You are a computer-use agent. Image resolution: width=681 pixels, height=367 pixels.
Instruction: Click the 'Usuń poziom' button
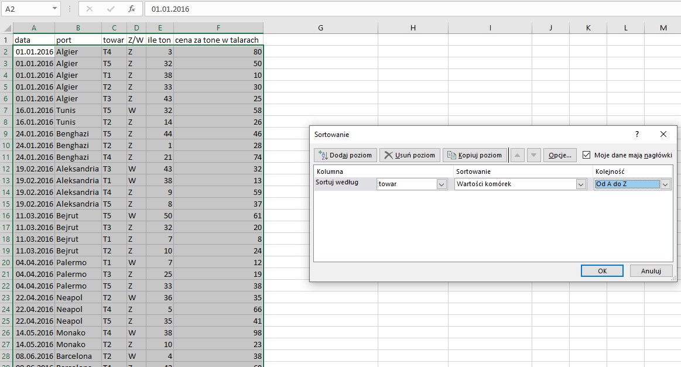point(409,155)
